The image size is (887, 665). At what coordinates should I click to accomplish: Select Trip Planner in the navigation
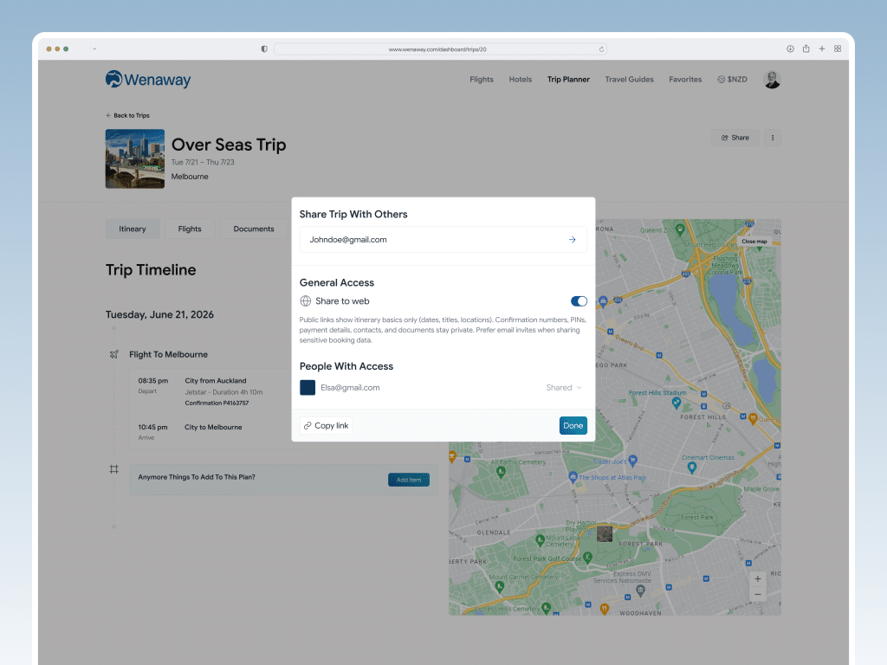coord(568,80)
